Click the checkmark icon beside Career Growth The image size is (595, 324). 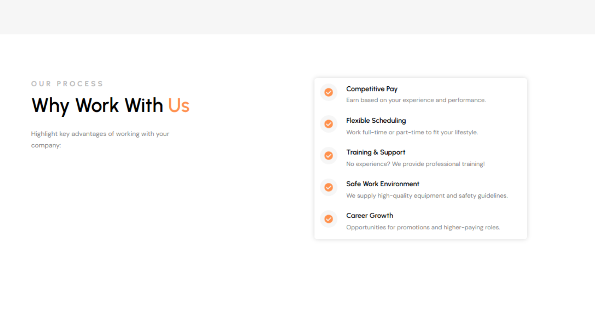pos(328,219)
